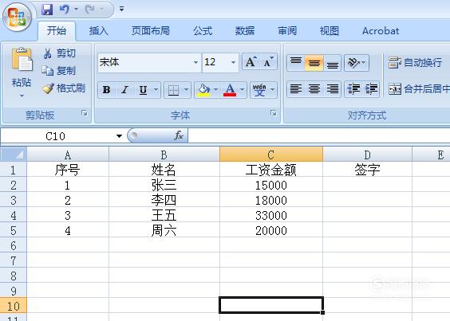Select cell with value 33000

(271, 215)
